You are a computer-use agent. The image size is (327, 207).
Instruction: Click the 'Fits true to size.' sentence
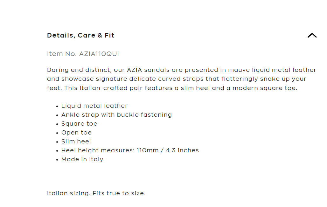point(119,193)
